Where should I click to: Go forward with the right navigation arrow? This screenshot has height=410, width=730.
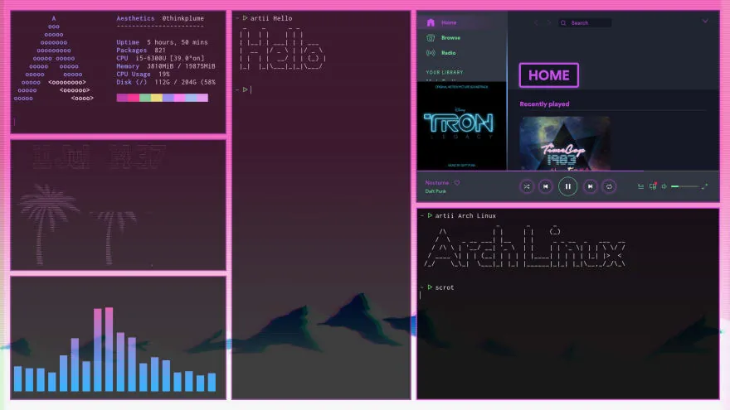(549, 22)
